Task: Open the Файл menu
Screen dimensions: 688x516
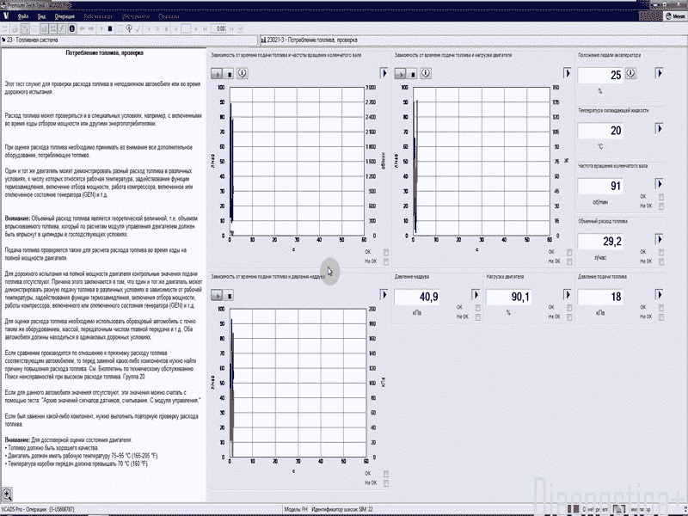Action: click(23, 16)
